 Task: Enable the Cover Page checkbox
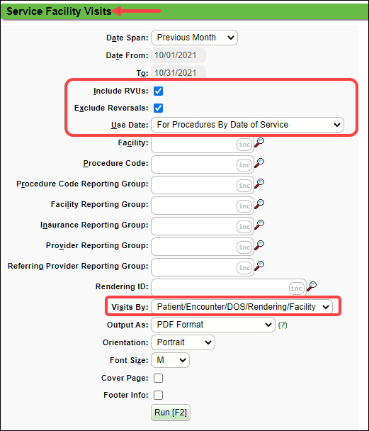pyautogui.click(x=158, y=379)
